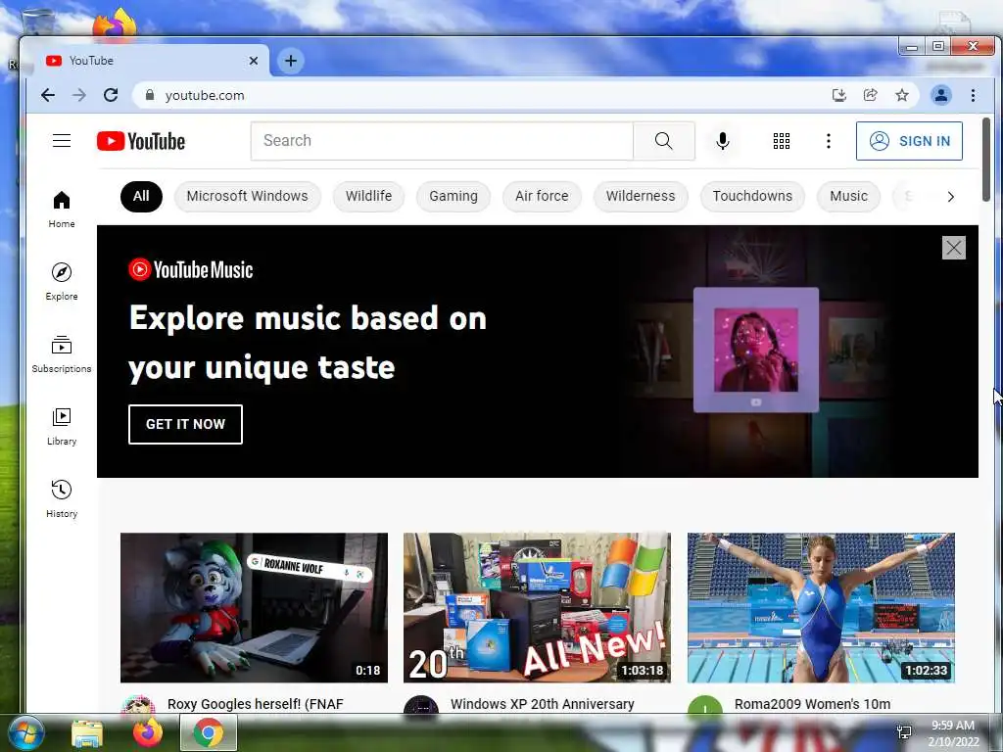Select the All filter chip
Image resolution: width=1003 pixels, height=752 pixels.
141,196
